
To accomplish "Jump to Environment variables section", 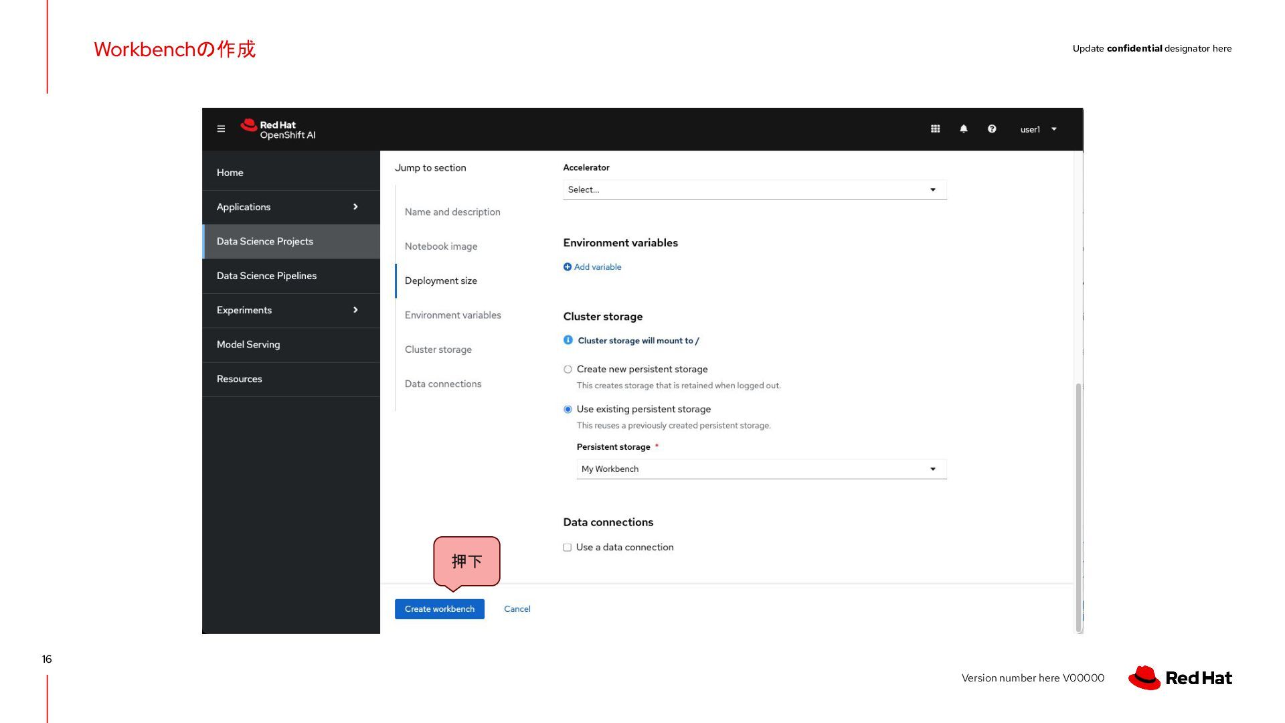I will [x=452, y=315].
